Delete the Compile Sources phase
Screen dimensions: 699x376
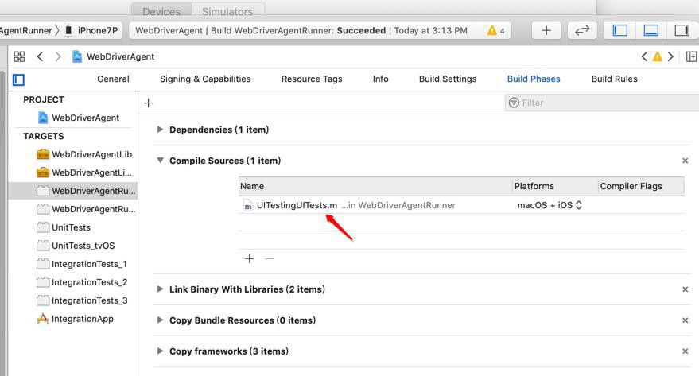point(685,161)
